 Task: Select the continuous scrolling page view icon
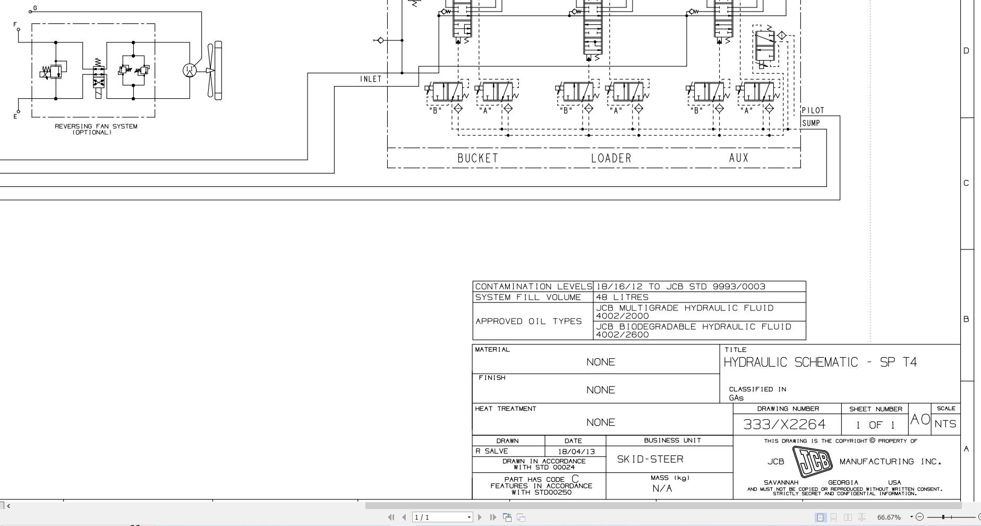834,517
